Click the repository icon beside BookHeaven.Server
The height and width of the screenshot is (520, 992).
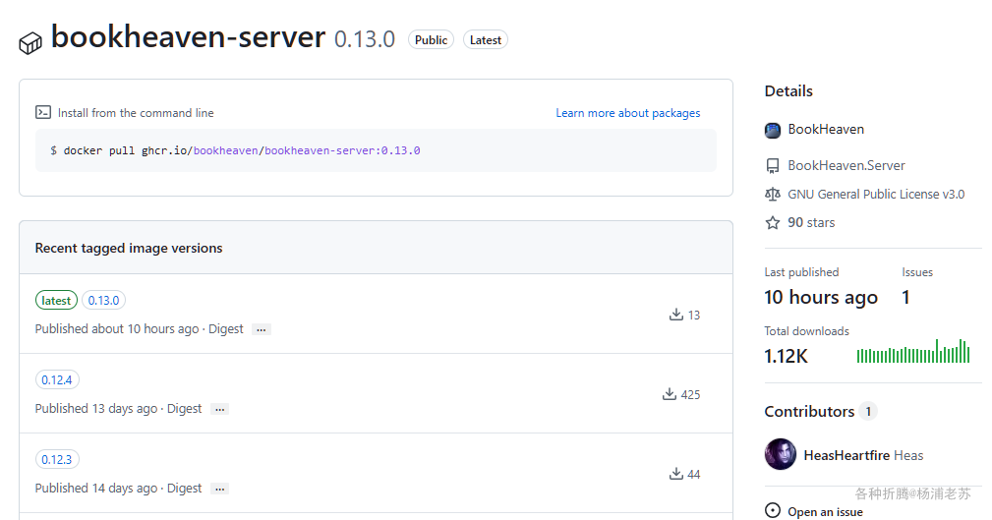(773, 166)
